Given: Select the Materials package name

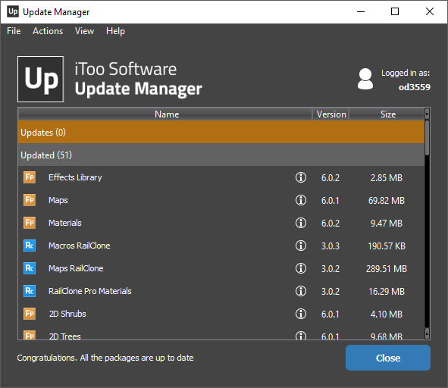Looking at the screenshot, I should coord(65,223).
